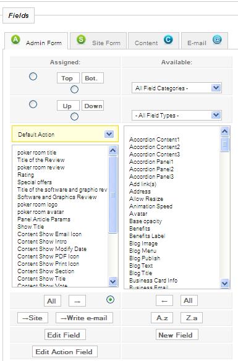The image size is (238, 361).
Task: Click the →Write e-mail button
Action: tap(84, 318)
